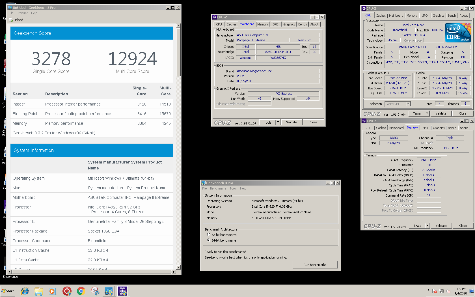This screenshot has width=475, height=297.
Task: Switch to CPU-Z via its purple taskbar icon
Action: 123,291
